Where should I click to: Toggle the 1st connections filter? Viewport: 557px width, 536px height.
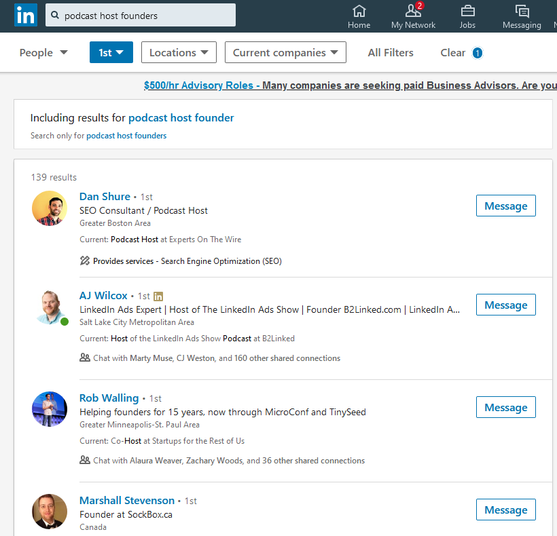click(x=111, y=52)
